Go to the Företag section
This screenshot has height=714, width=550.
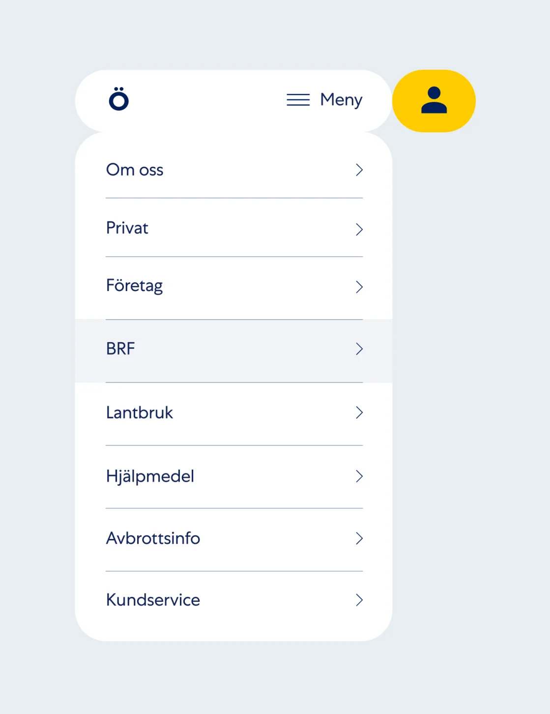[234, 288]
